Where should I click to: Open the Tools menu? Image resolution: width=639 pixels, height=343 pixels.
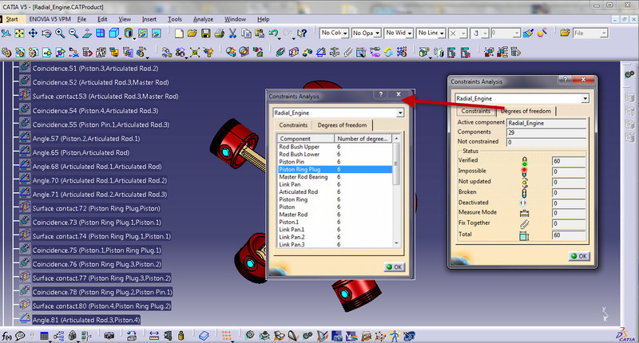(175, 19)
